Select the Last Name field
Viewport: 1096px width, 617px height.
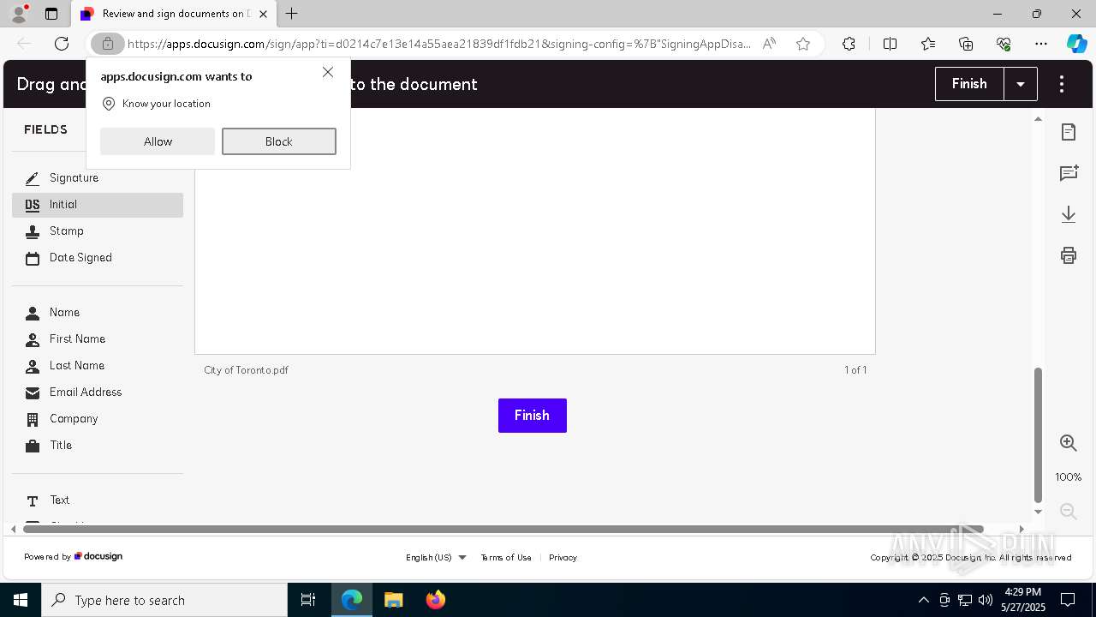coord(98,366)
